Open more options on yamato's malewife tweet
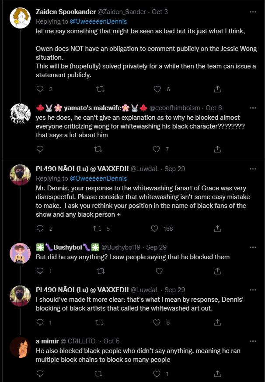Screen dimensions: 265x382 [x=252, y=107]
